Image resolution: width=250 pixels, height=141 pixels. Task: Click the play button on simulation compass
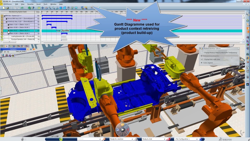pos(122,130)
